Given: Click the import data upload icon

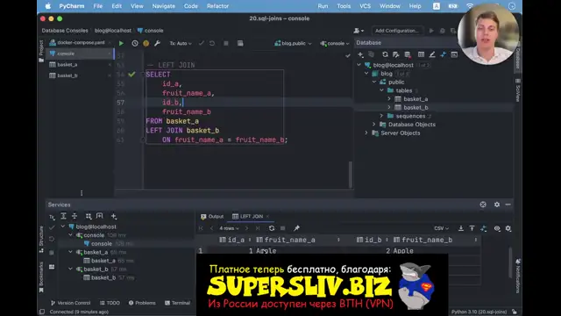Looking at the screenshot, I should [x=472, y=228].
